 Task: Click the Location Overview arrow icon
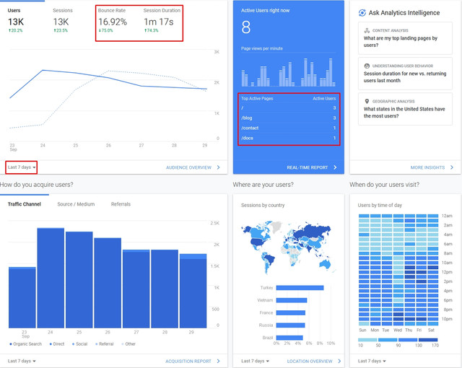click(339, 361)
